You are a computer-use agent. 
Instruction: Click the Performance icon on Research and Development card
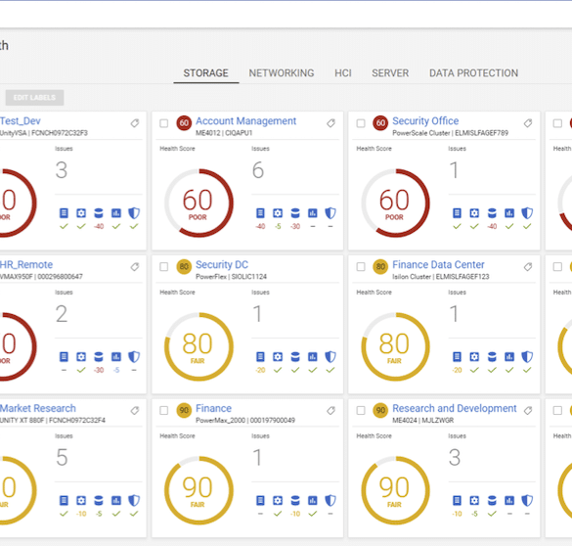(509, 500)
